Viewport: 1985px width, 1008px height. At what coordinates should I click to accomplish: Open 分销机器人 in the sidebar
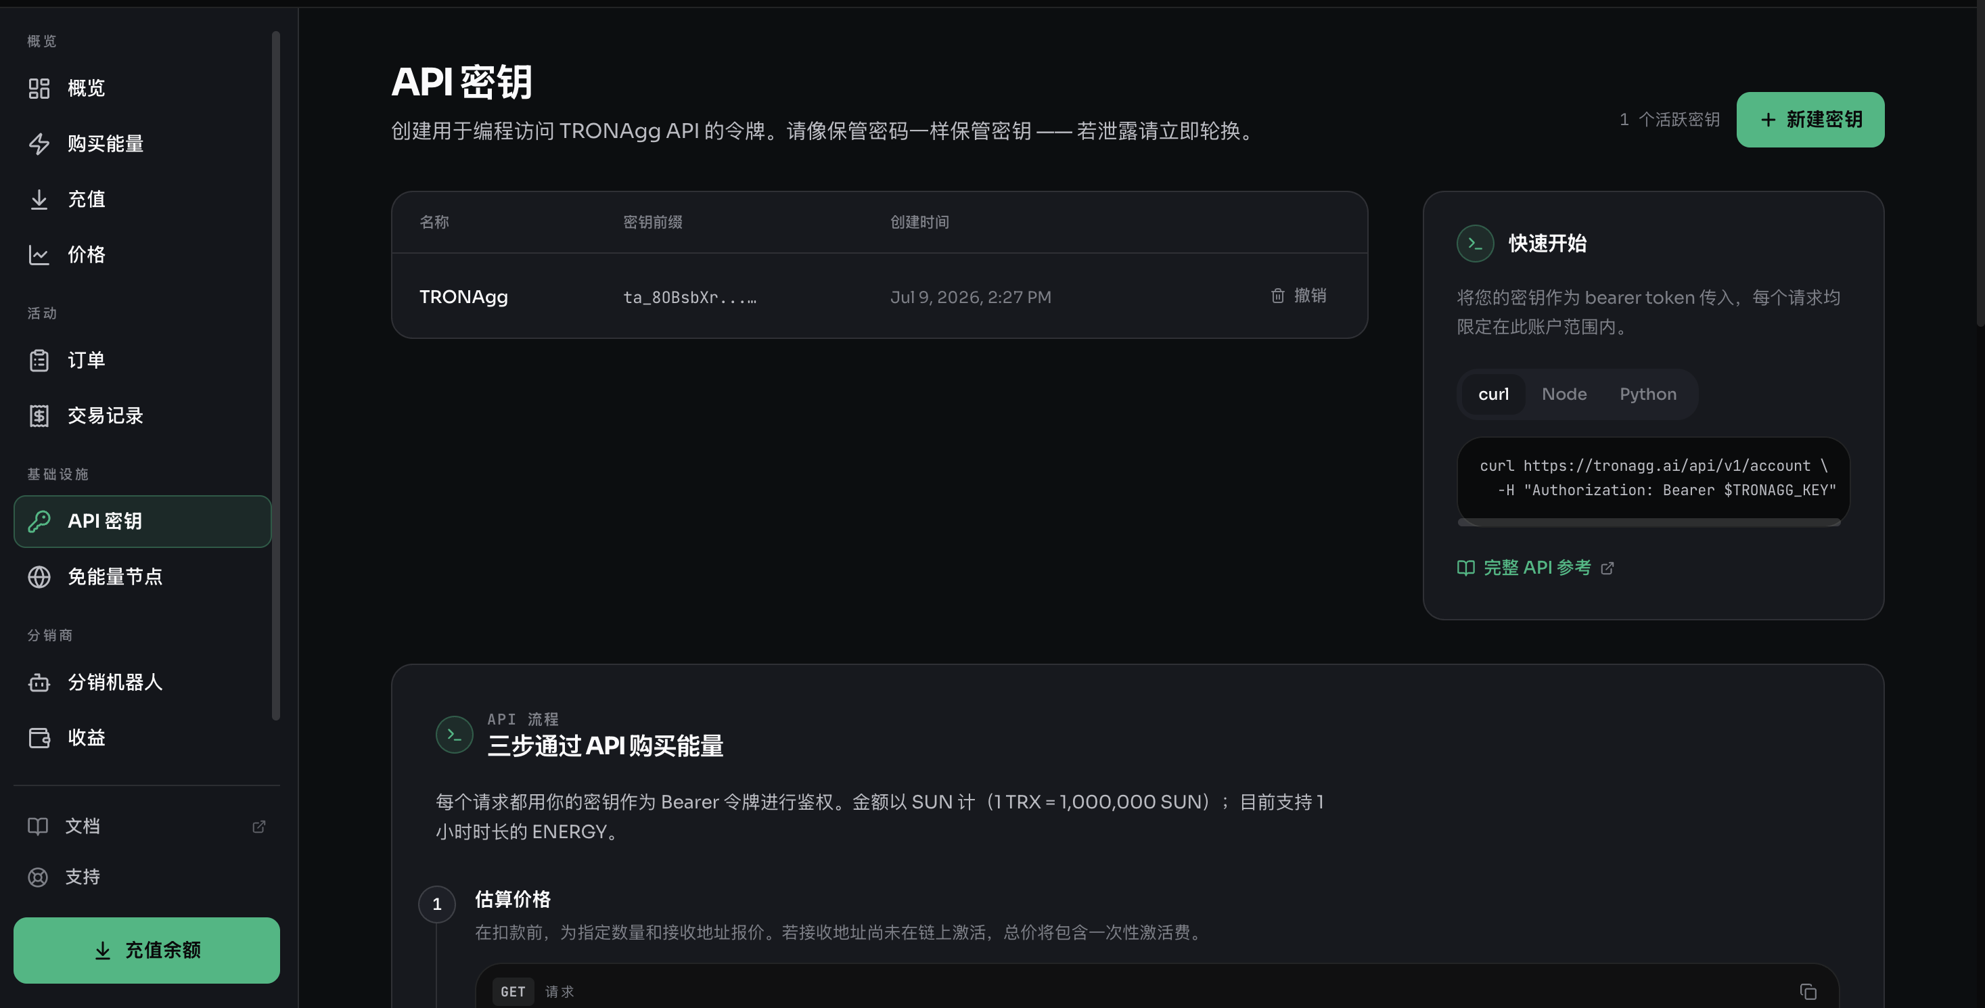tap(143, 682)
